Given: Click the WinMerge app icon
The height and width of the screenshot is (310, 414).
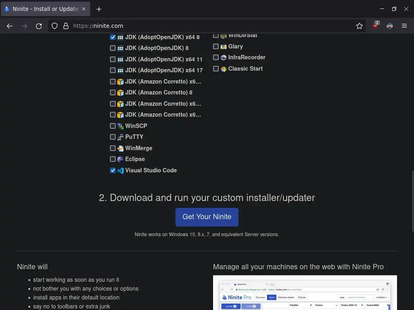Looking at the screenshot, I should tap(120, 149).
